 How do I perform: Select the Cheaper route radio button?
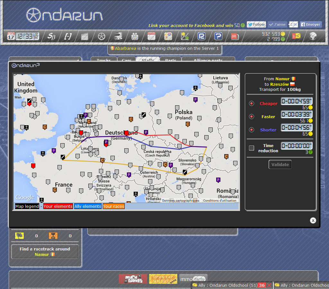pyautogui.click(x=252, y=103)
